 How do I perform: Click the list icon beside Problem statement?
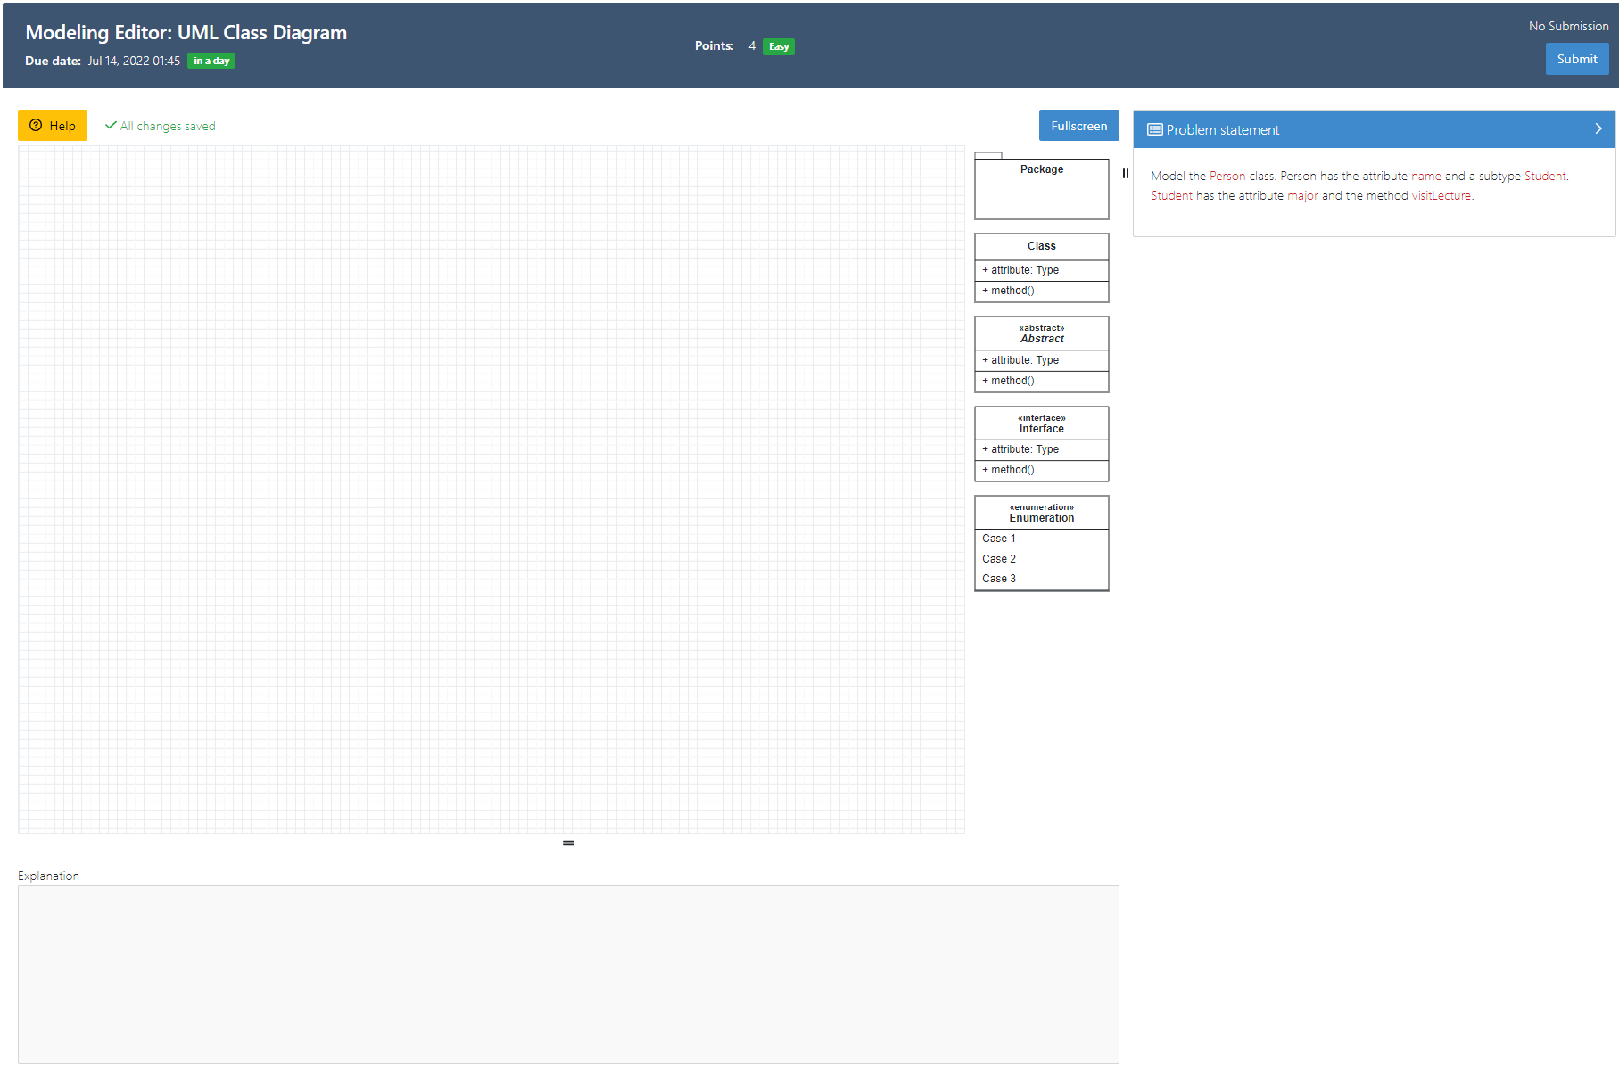[1154, 129]
